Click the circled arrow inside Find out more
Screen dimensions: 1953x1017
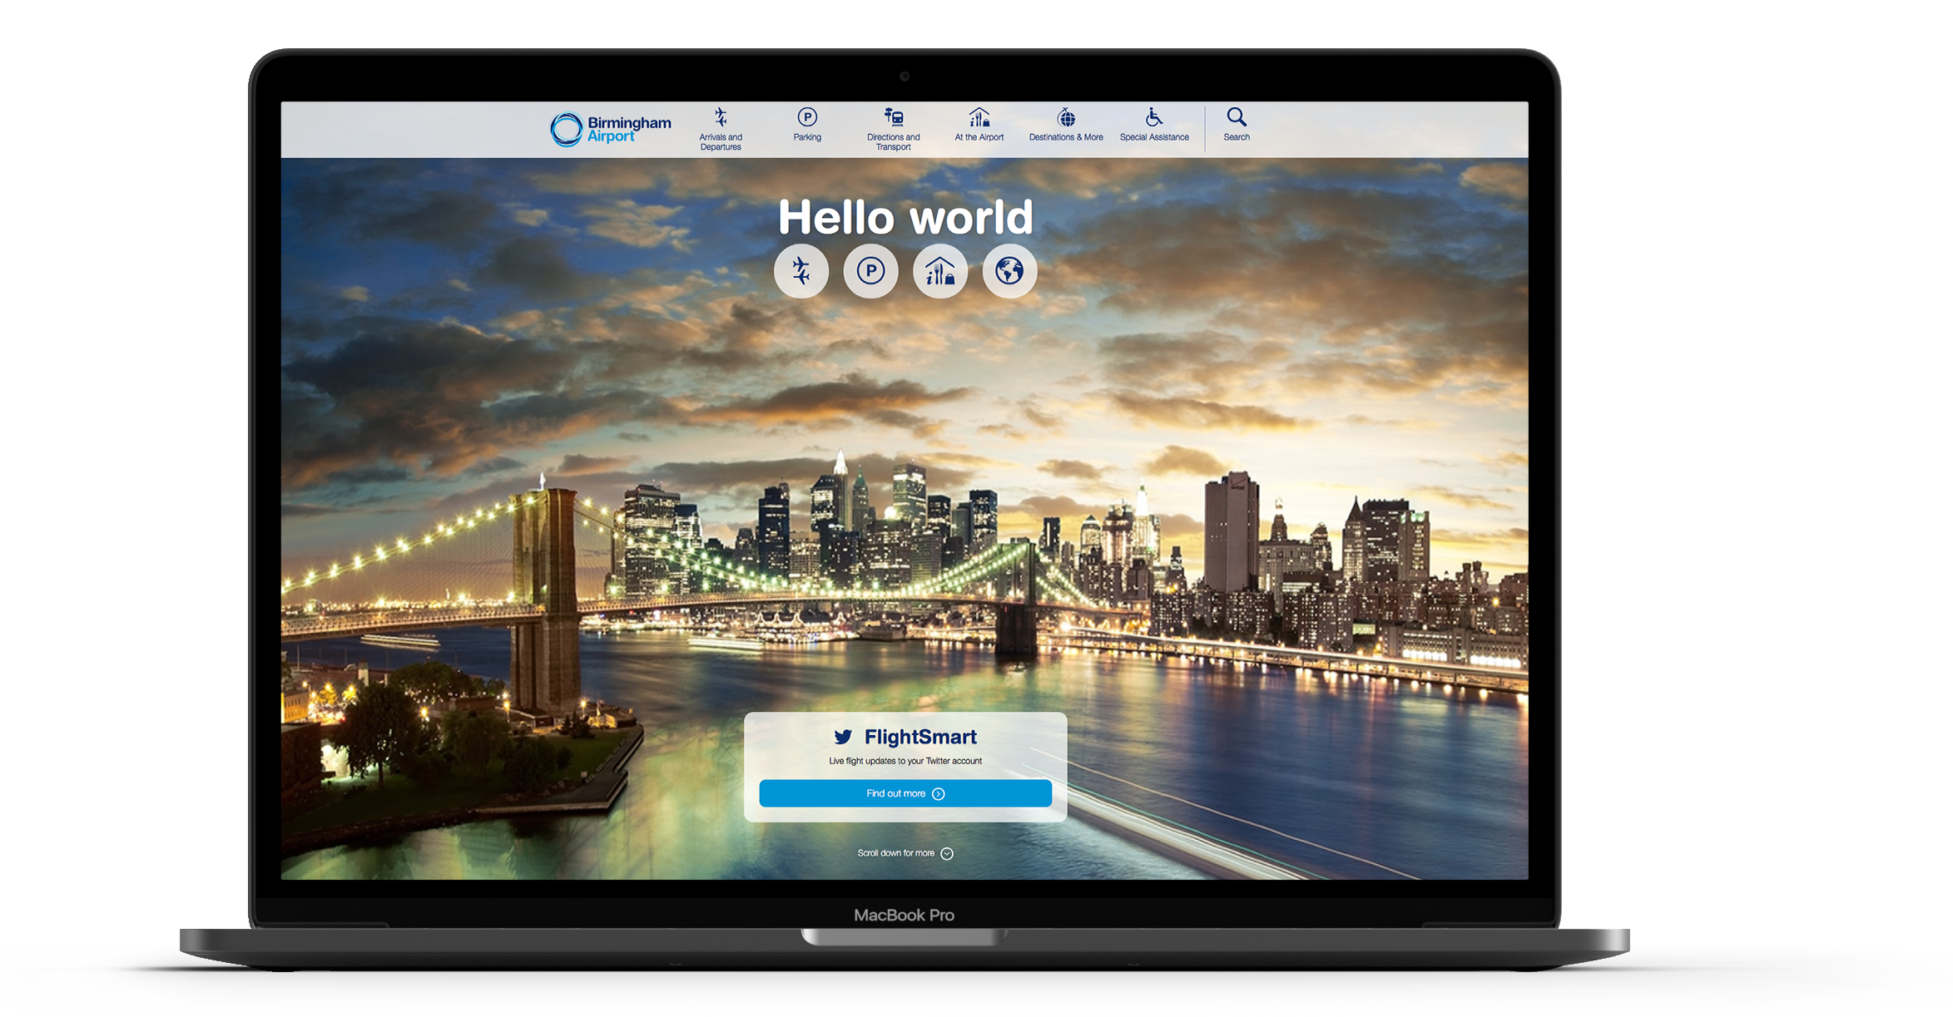pos(939,794)
